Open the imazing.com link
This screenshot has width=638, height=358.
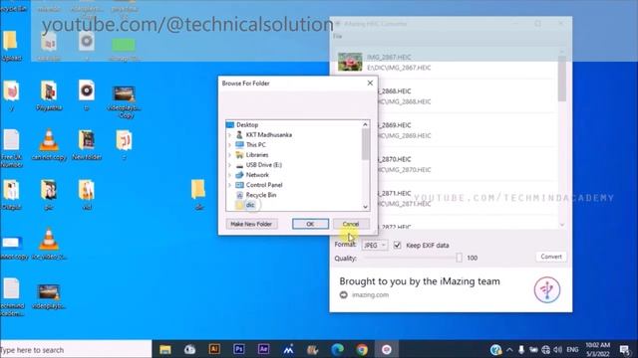(370, 295)
